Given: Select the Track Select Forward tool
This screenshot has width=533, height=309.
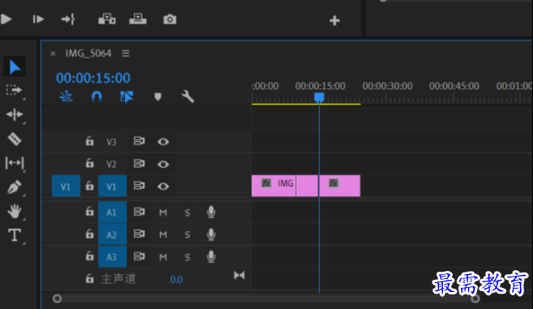Looking at the screenshot, I should pyautogui.click(x=14, y=90).
